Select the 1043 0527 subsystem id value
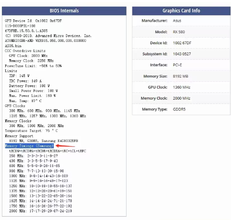The image size is (231, 220). [182, 54]
